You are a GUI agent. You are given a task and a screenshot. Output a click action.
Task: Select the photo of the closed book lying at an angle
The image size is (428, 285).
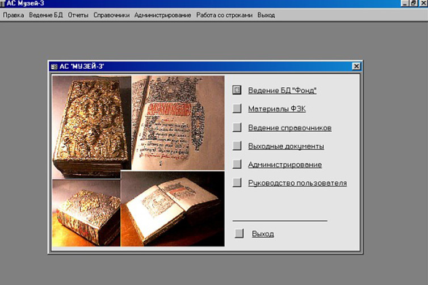click(x=86, y=212)
